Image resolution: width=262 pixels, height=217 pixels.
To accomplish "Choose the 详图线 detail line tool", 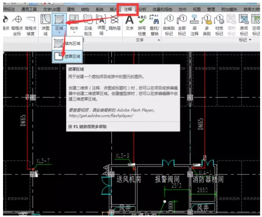I will 46,25.
